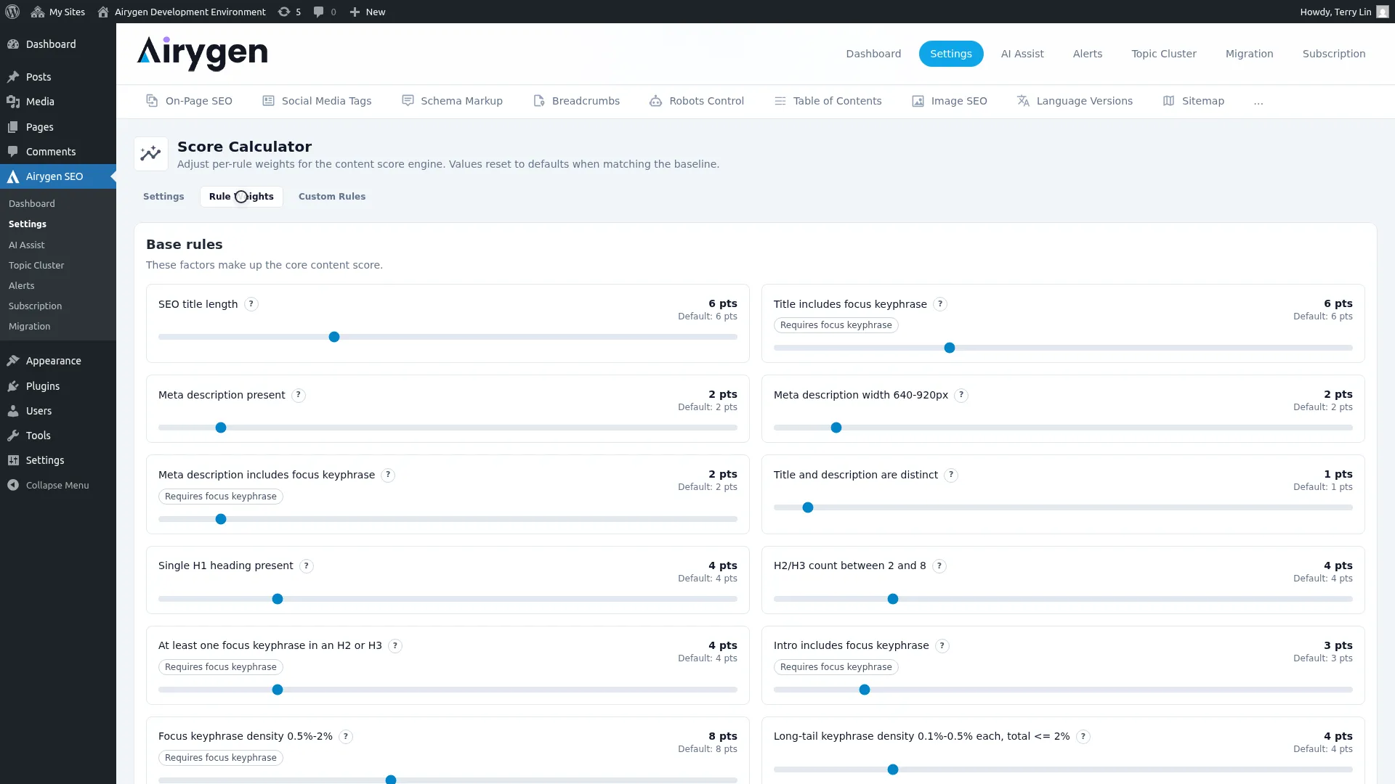
Task: Open the New content menu
Action: pos(368,12)
